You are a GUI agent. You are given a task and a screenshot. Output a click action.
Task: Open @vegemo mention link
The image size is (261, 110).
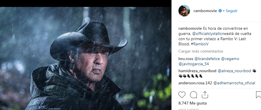(x=230, y=59)
